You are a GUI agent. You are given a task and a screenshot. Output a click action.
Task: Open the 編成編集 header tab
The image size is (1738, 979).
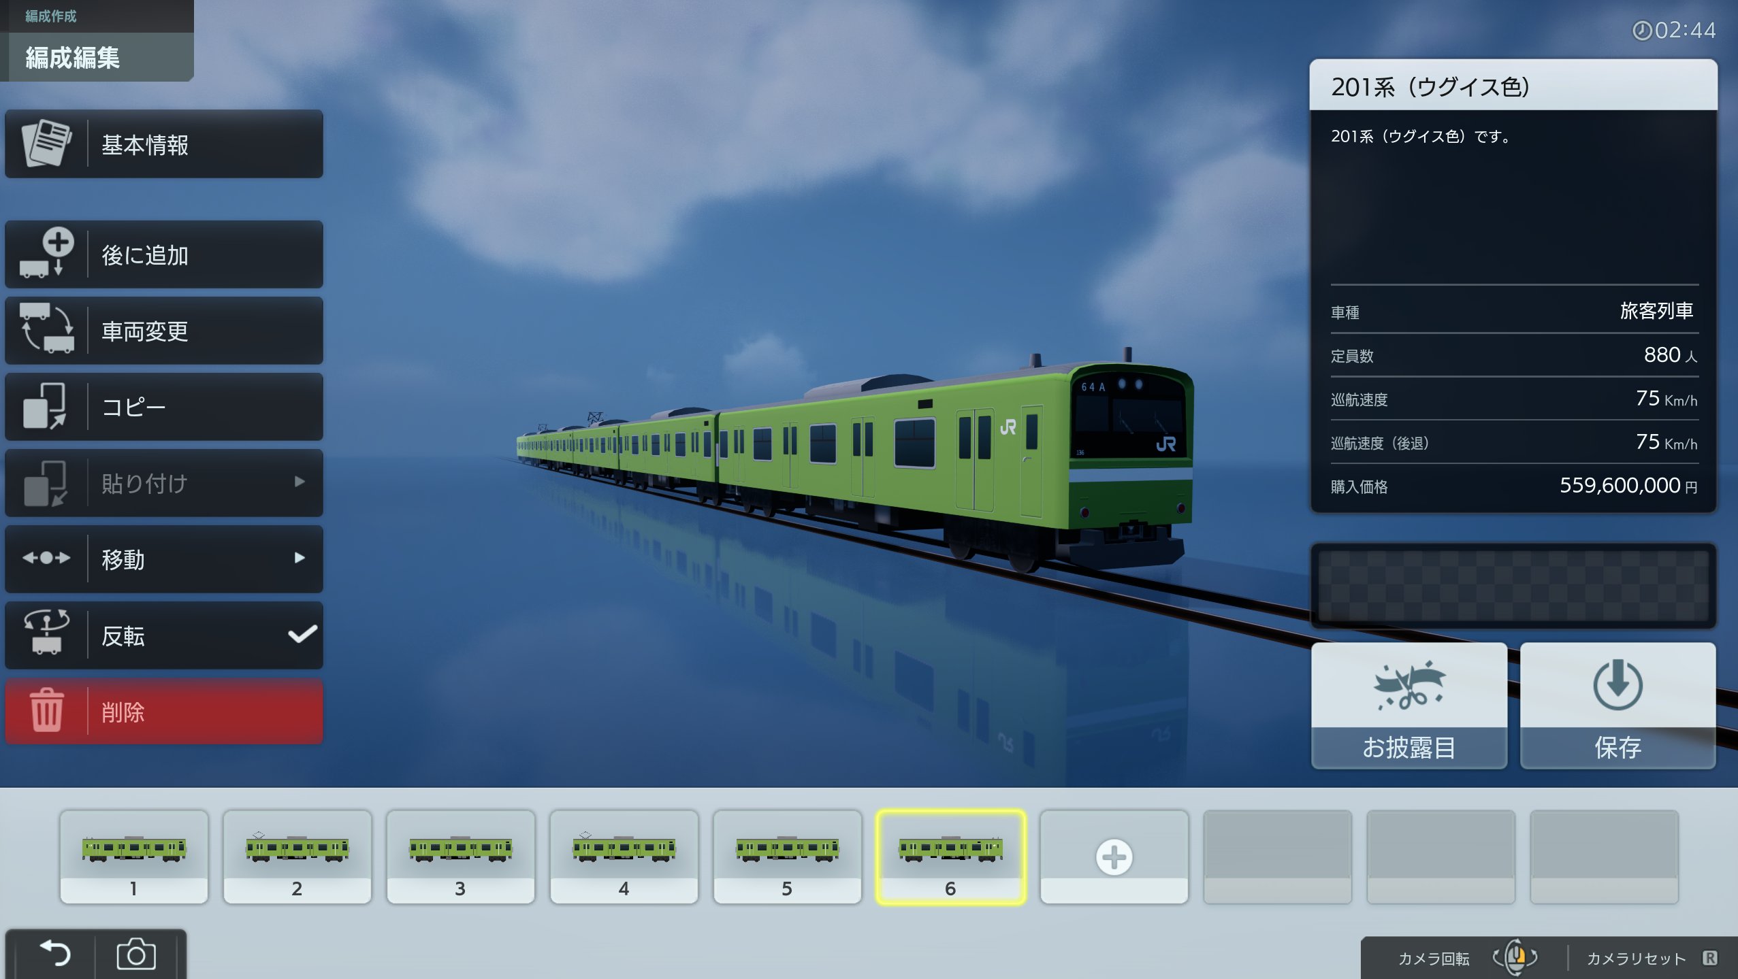point(73,58)
